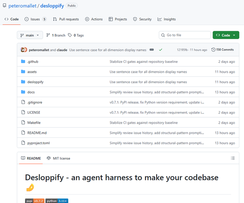Screen dimensions: 244x203
Task: Open .github commit message Stabilize CI gates
Action: coord(144,62)
